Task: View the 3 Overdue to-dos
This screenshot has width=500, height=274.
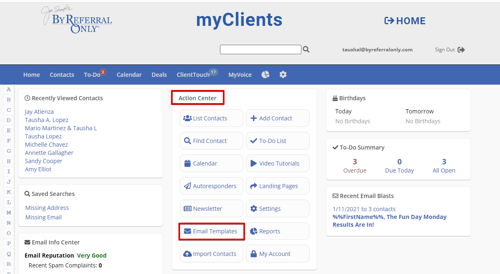Action: click(x=355, y=166)
